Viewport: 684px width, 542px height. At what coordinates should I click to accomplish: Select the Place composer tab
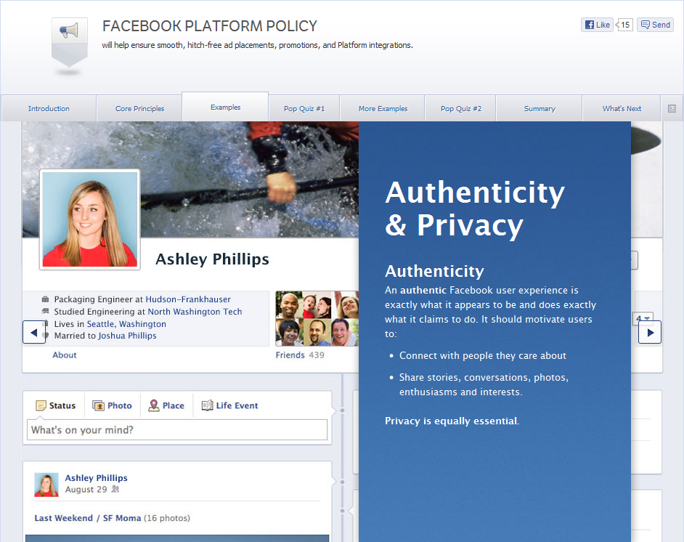tap(166, 405)
